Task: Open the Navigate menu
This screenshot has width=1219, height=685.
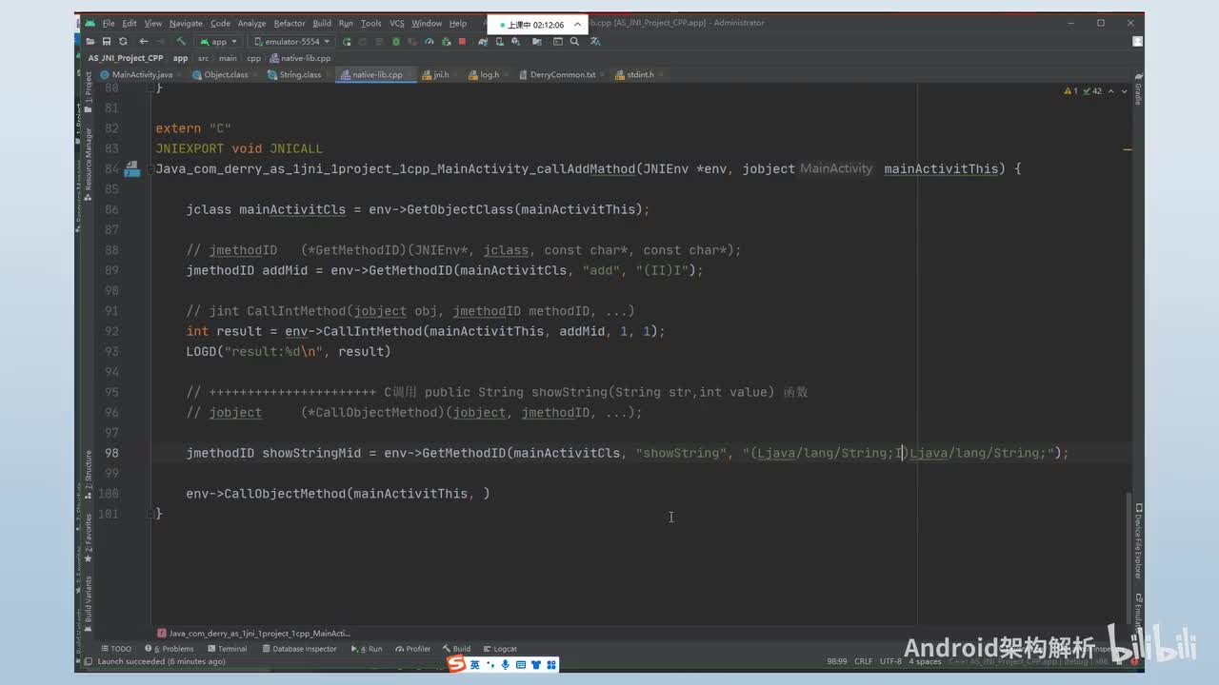Action: pyautogui.click(x=186, y=23)
